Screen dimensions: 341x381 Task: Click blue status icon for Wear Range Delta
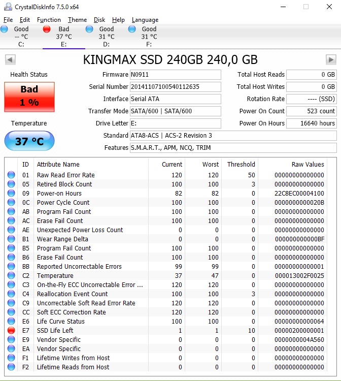[11, 239]
